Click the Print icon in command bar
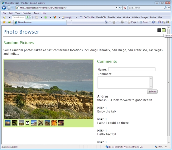Viewport: 172px width, 150px height. [122, 22]
